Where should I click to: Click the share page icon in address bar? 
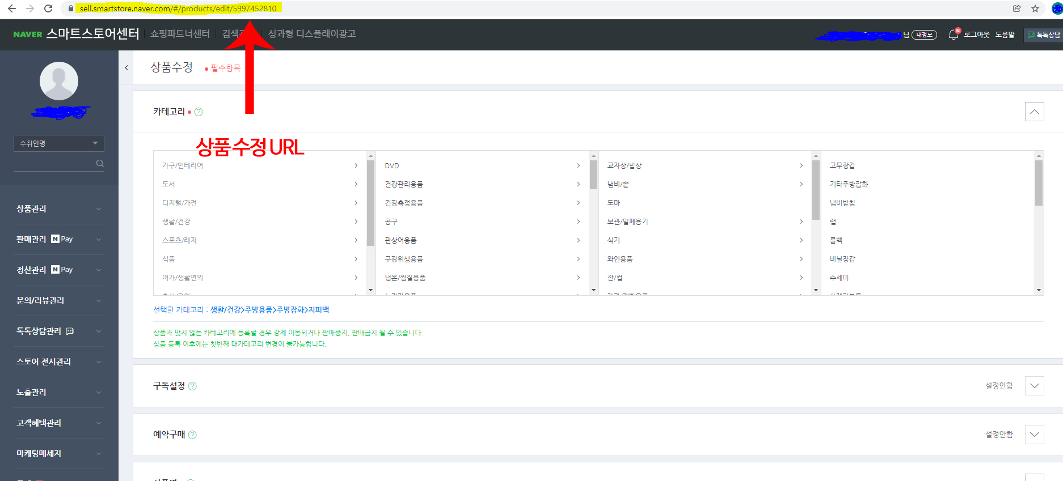point(1016,8)
